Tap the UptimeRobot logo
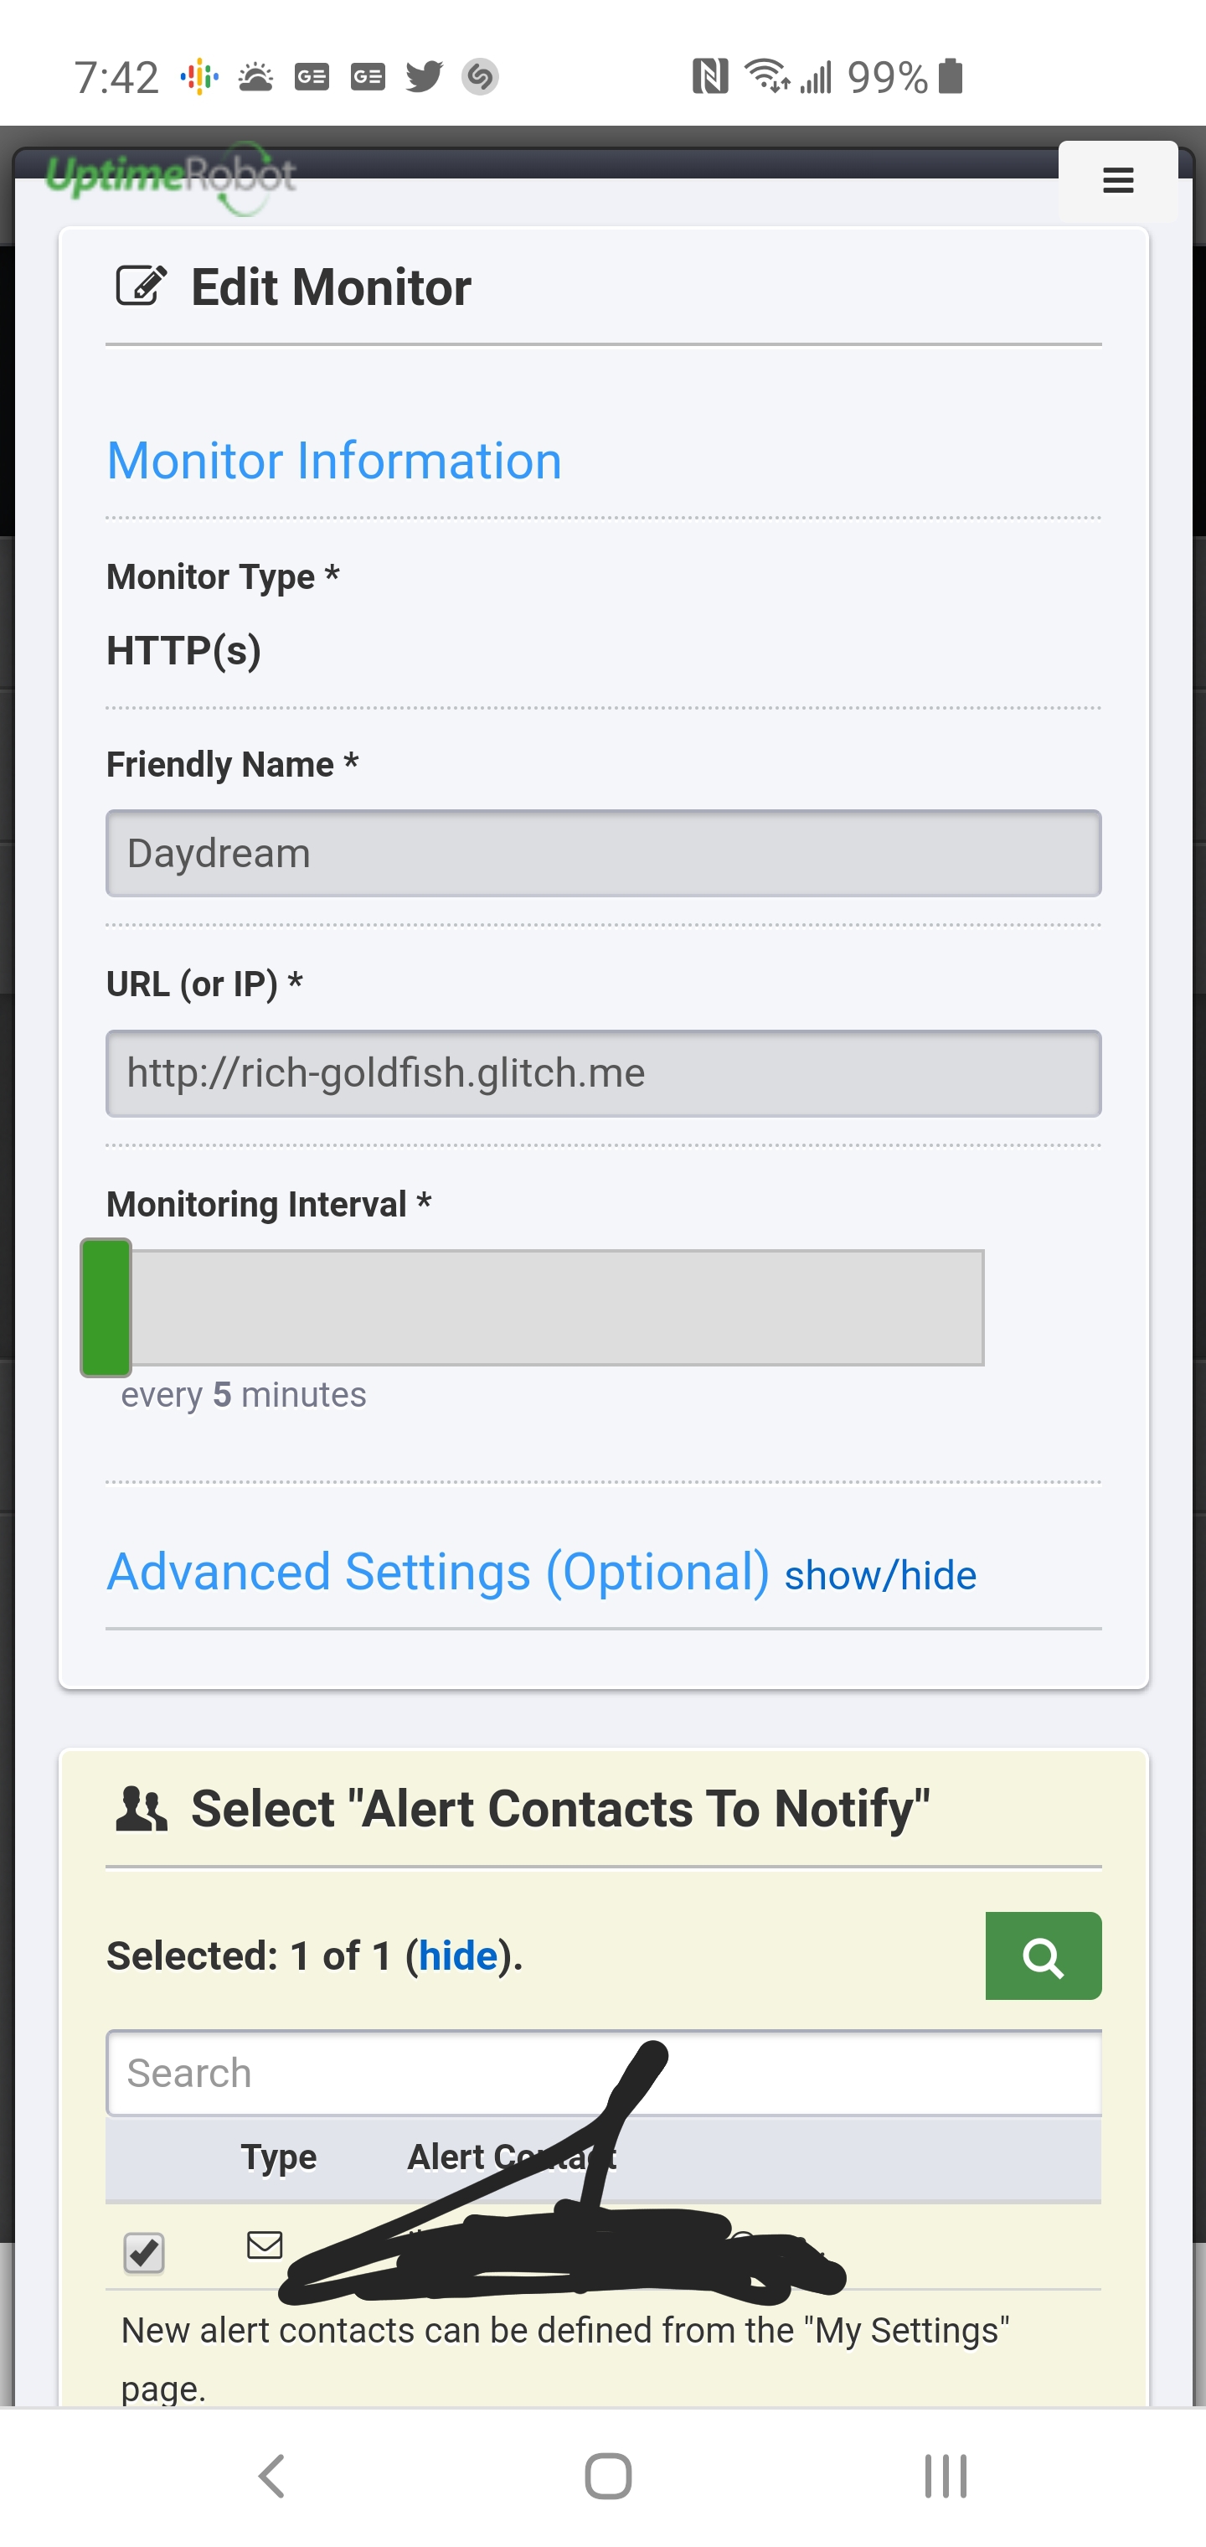The image size is (1206, 2547). point(171,178)
